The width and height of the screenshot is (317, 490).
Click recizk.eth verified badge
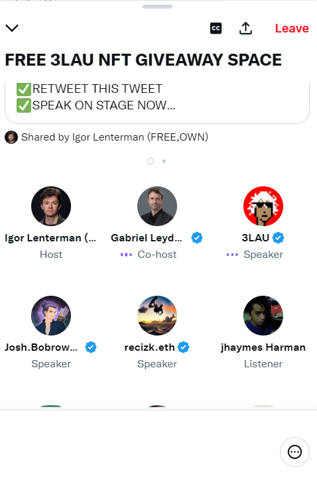coord(184,347)
